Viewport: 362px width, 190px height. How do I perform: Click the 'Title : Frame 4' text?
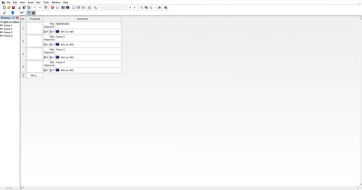[x=57, y=62]
